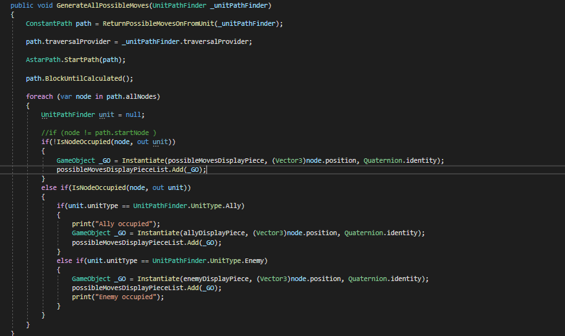Click the ConstantPath type name
The image size is (565, 336).
point(49,23)
